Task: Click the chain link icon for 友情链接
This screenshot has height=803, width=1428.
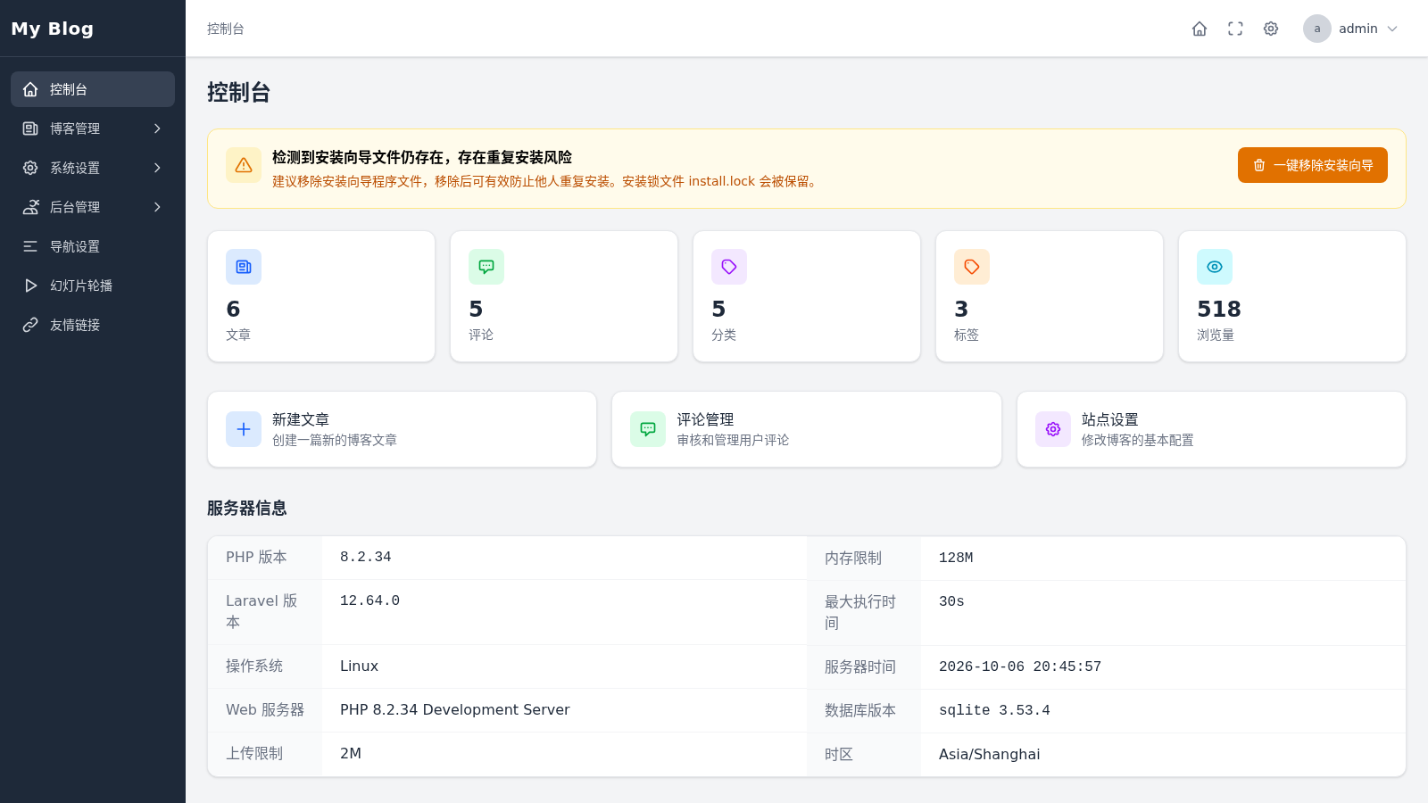Action: click(30, 325)
